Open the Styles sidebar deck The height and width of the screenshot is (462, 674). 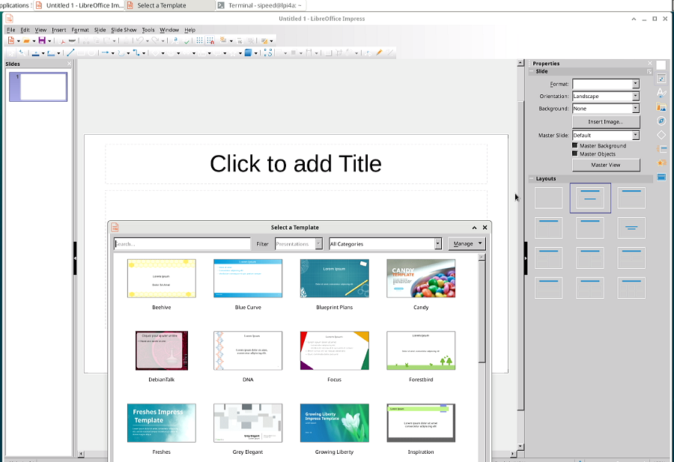(661, 92)
